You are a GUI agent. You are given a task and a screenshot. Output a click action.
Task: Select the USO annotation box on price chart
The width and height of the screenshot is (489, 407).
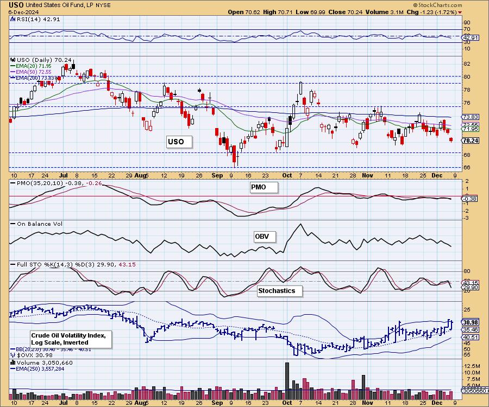click(x=179, y=142)
